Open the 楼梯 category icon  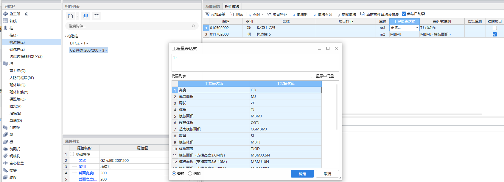(5, 170)
